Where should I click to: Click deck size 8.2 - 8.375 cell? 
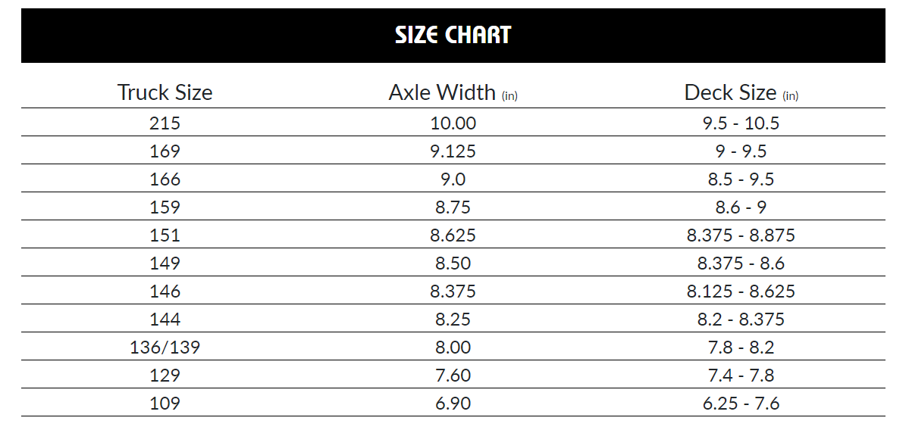click(741, 320)
